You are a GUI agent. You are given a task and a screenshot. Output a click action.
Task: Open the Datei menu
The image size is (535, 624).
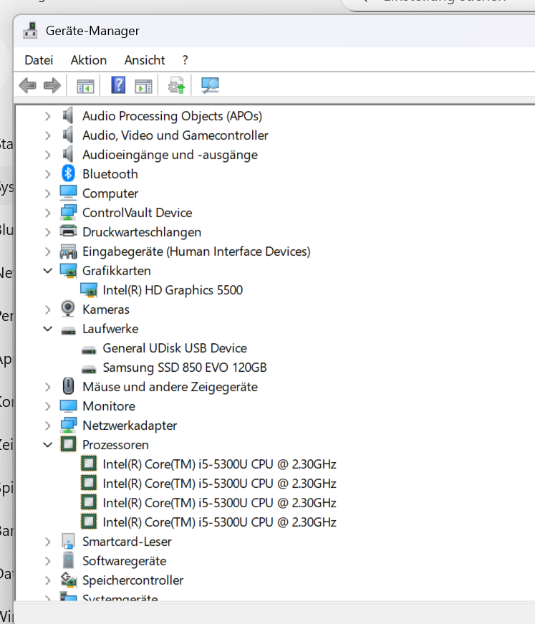(x=39, y=60)
